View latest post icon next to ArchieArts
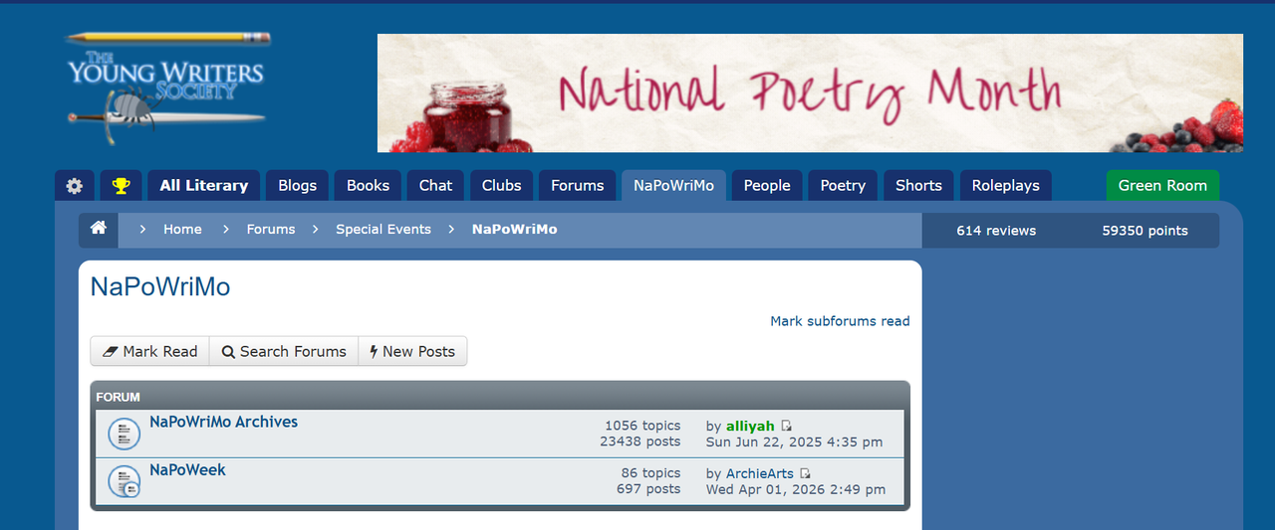 (x=805, y=474)
